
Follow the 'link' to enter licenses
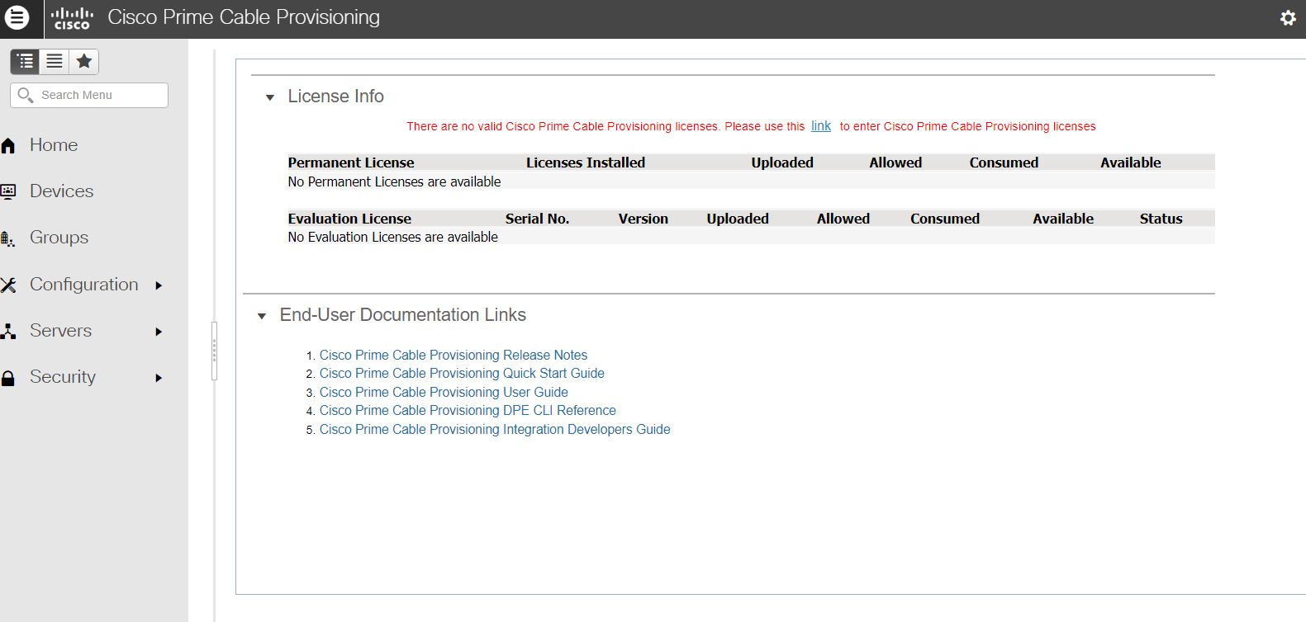[821, 125]
